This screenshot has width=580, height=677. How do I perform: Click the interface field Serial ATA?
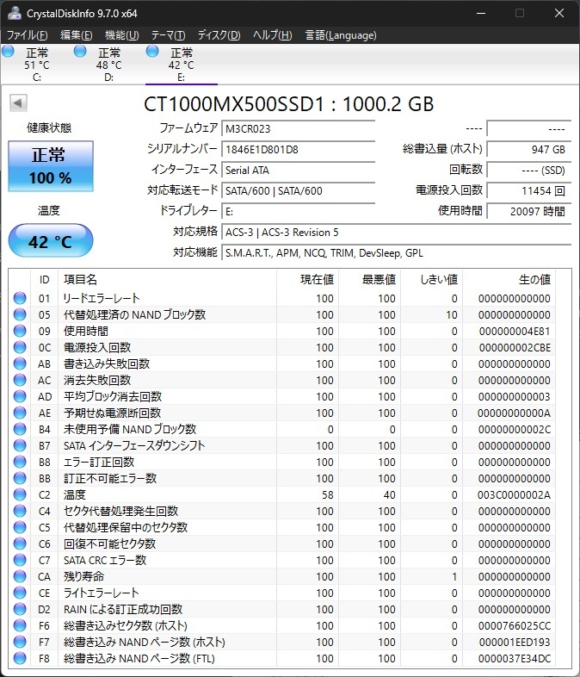pyautogui.click(x=299, y=171)
